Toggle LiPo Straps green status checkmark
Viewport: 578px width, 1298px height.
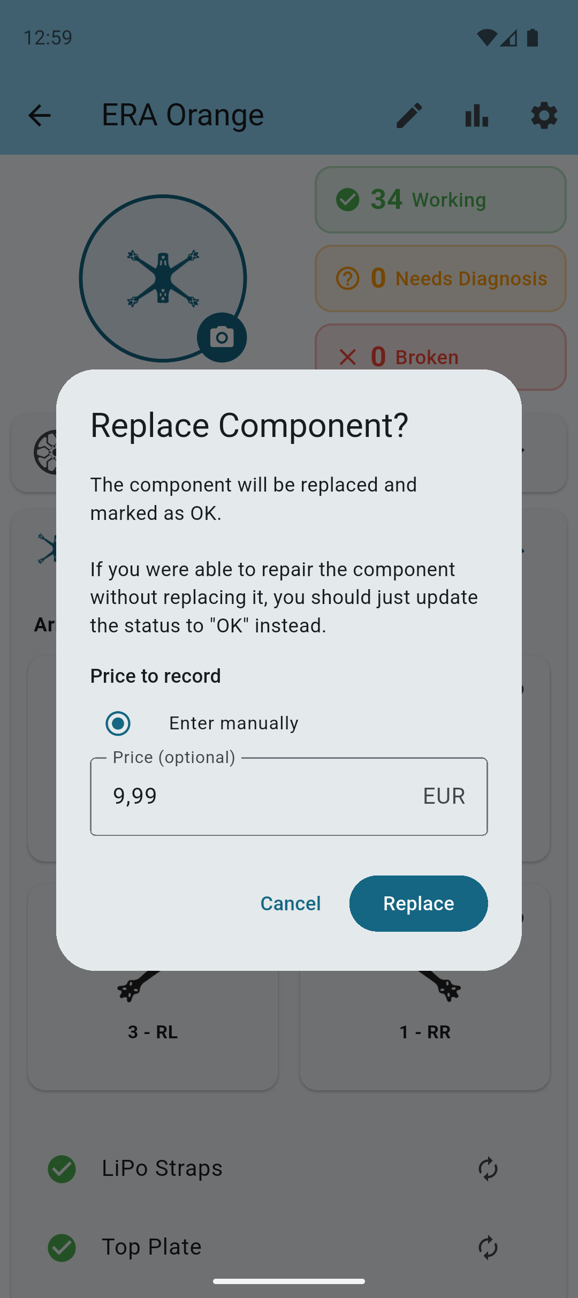click(62, 1169)
